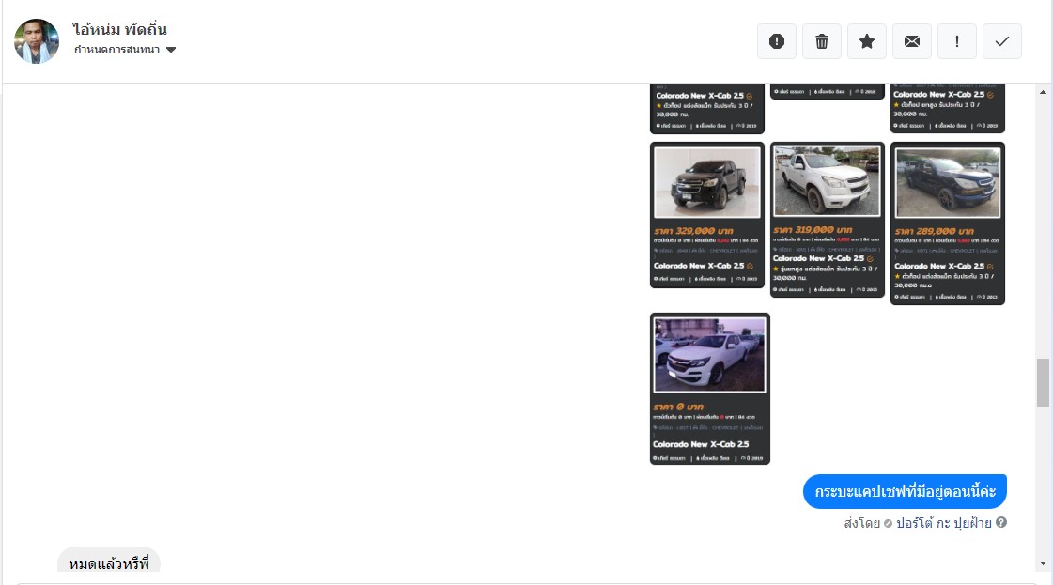Open the profile picture of the contact
1053x585 pixels.
coord(37,41)
